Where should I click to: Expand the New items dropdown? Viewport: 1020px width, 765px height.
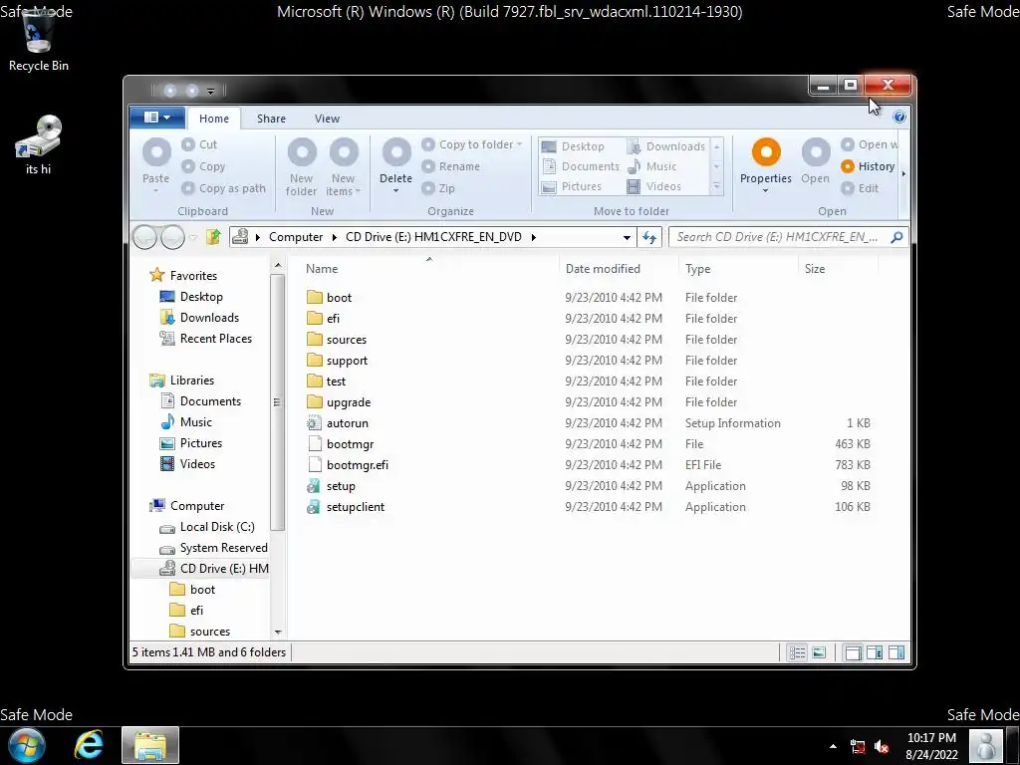pos(358,191)
